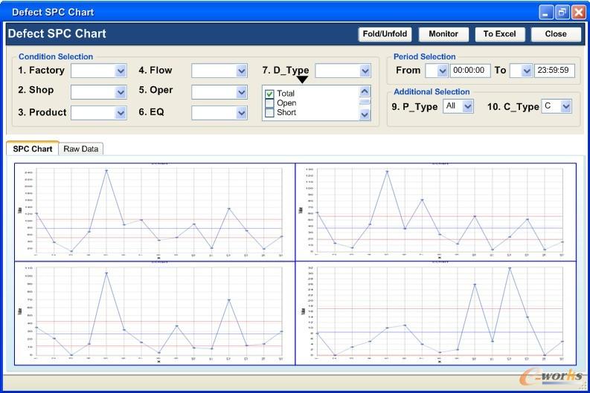The image size is (590, 393).
Task: Click the Monitor button
Action: tap(443, 34)
